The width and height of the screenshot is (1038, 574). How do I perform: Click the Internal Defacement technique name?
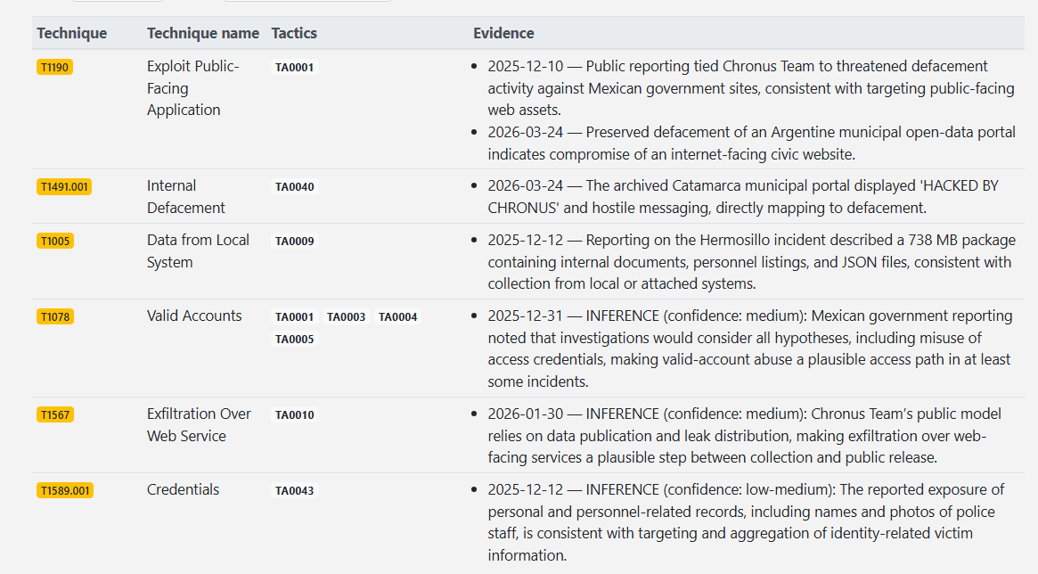tap(185, 197)
